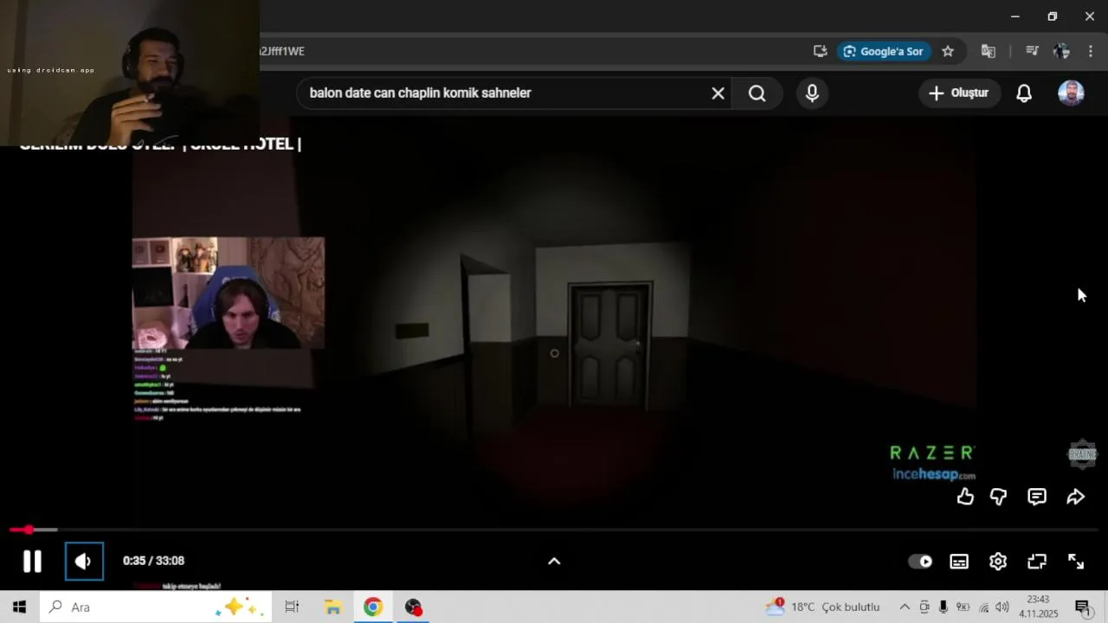Viewport: 1108px width, 623px height.
Task: Seek on the red video progress bar
Action: [554, 530]
